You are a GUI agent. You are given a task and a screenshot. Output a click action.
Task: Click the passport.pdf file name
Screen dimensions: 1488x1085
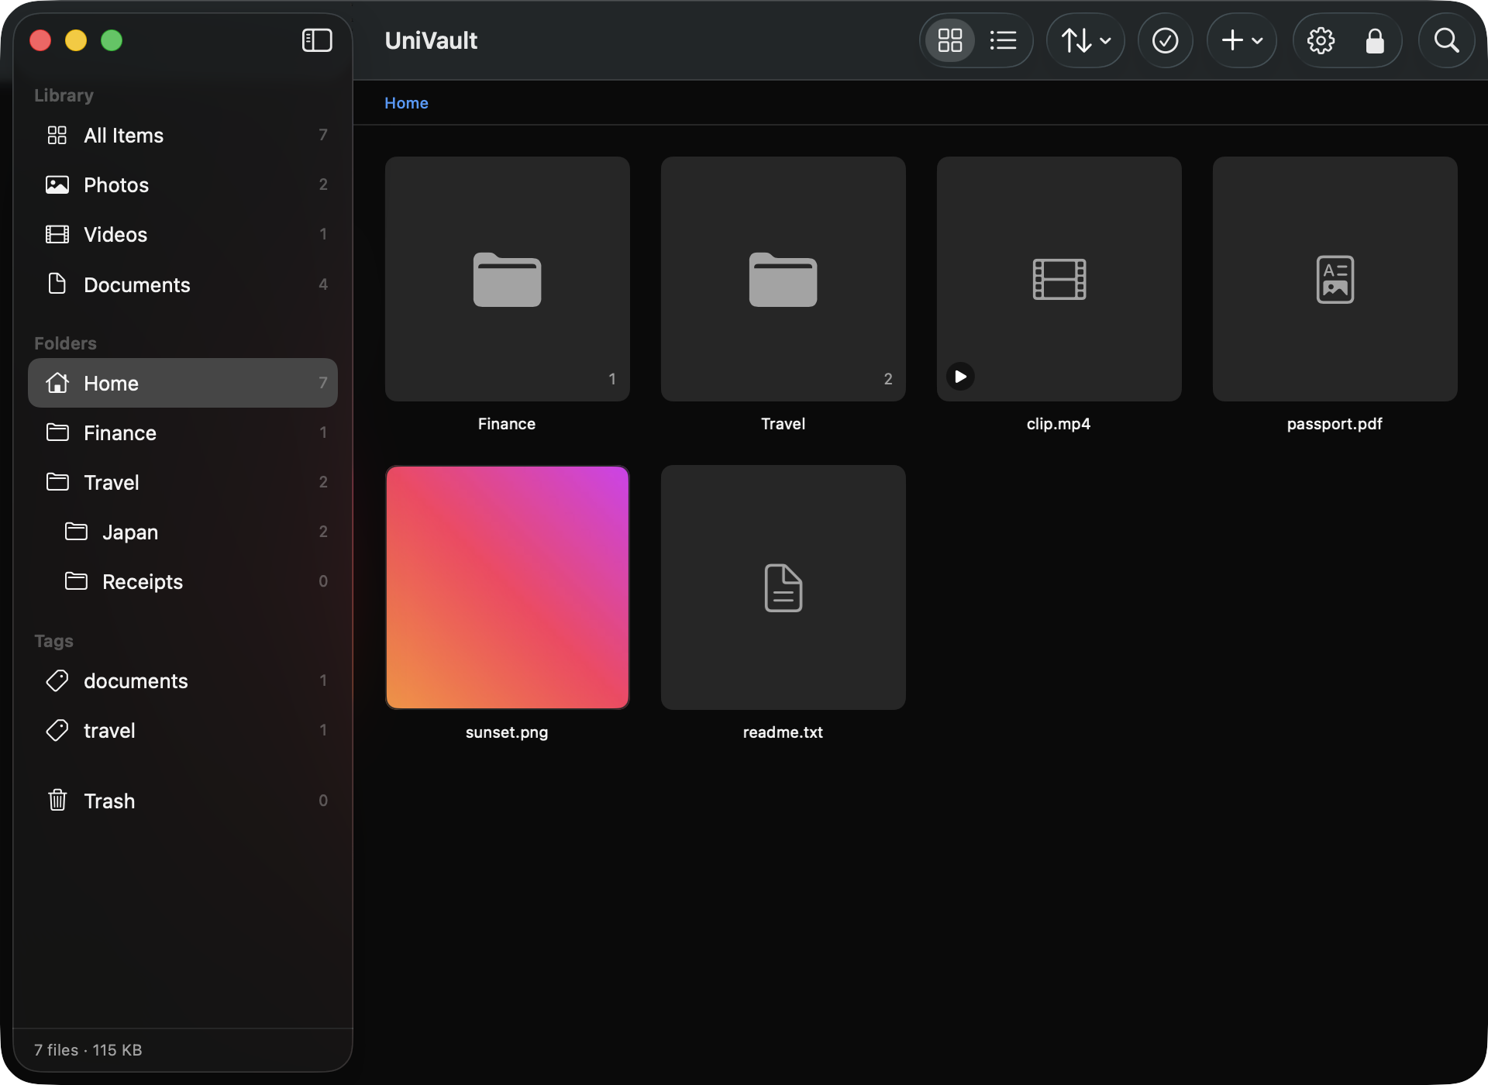click(1335, 424)
